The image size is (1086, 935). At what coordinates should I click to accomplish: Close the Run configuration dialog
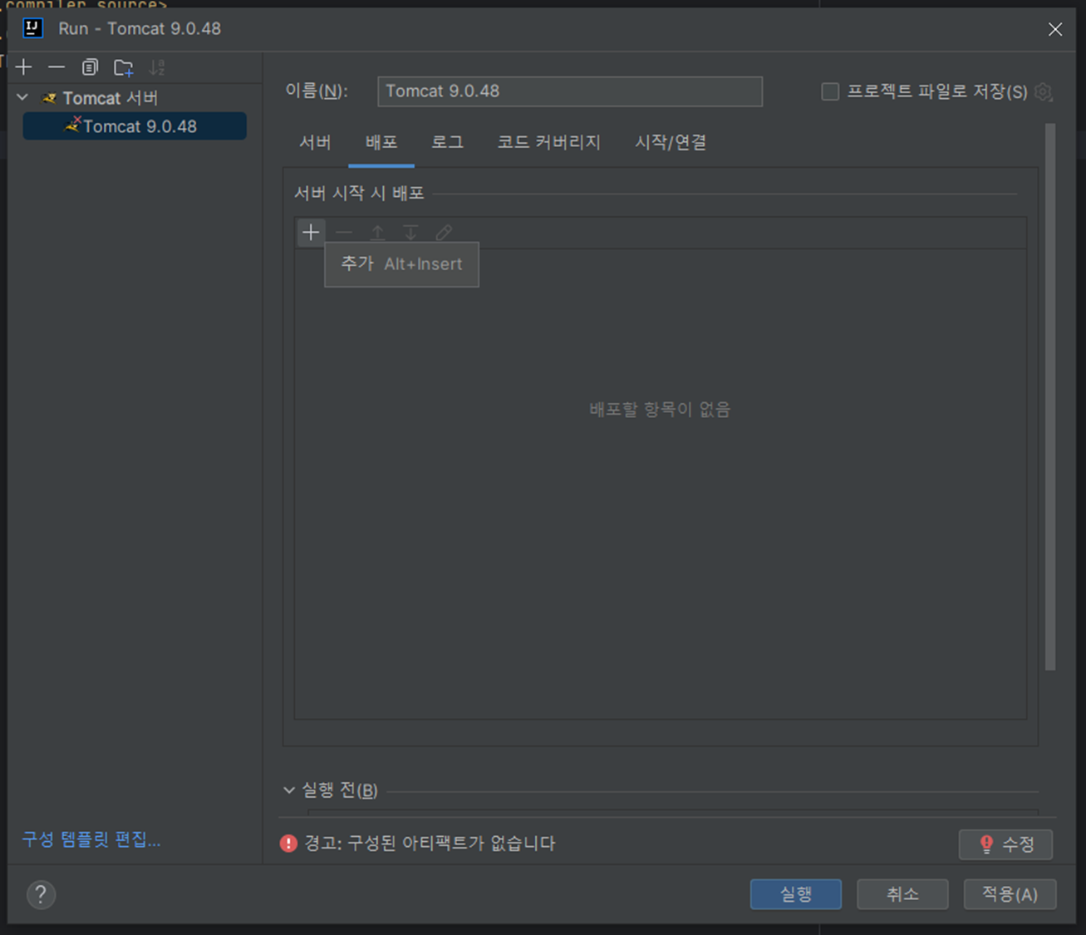click(1055, 29)
